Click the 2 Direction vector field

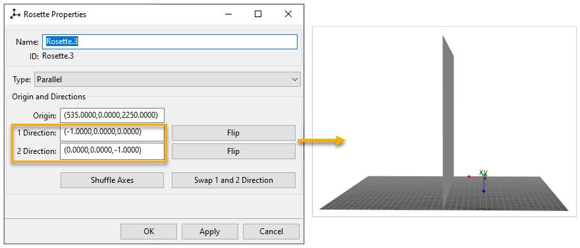click(x=112, y=151)
